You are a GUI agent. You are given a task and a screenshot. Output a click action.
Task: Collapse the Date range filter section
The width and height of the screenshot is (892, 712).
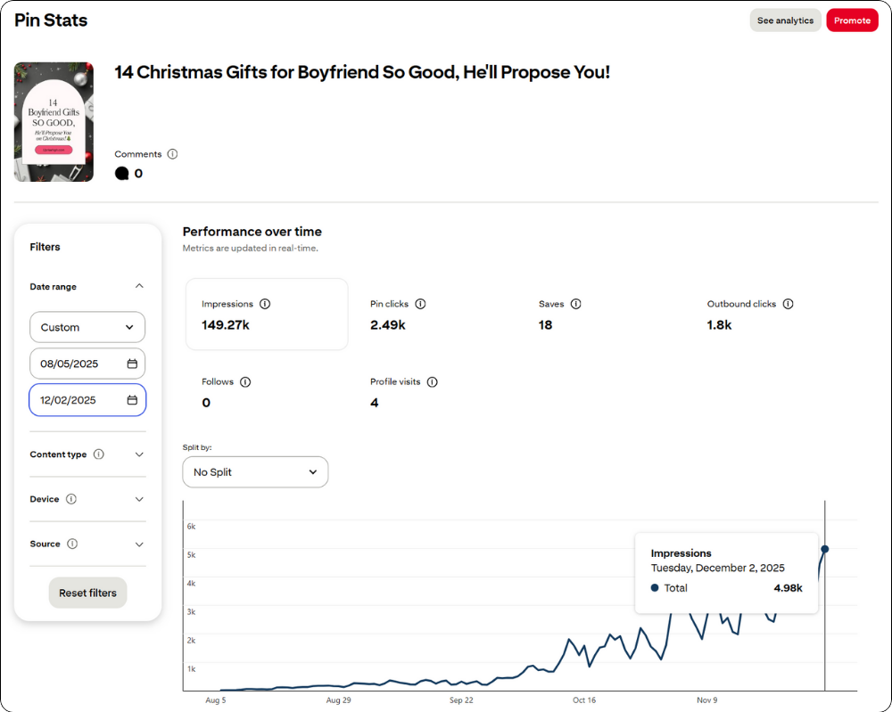(139, 287)
